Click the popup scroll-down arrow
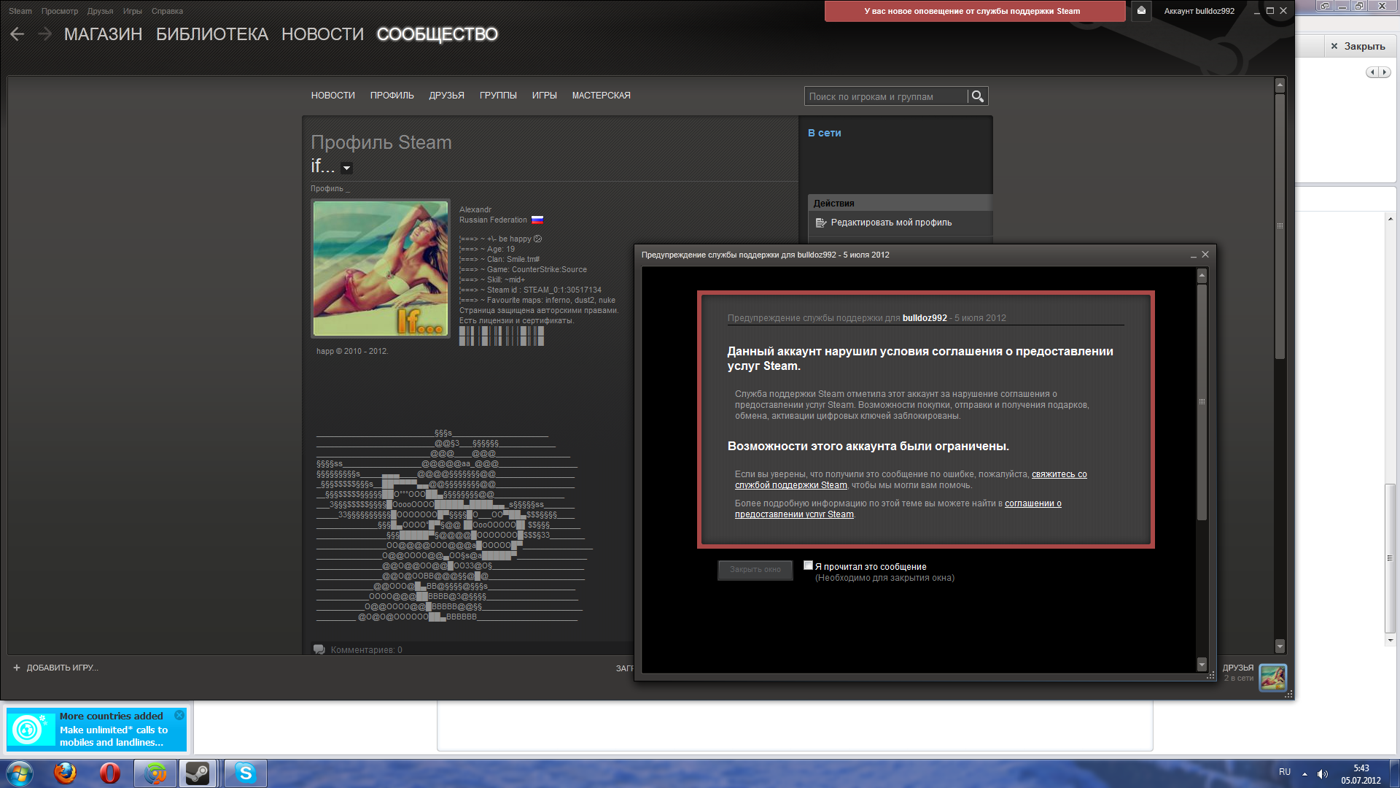The width and height of the screenshot is (1400, 788). (1202, 664)
